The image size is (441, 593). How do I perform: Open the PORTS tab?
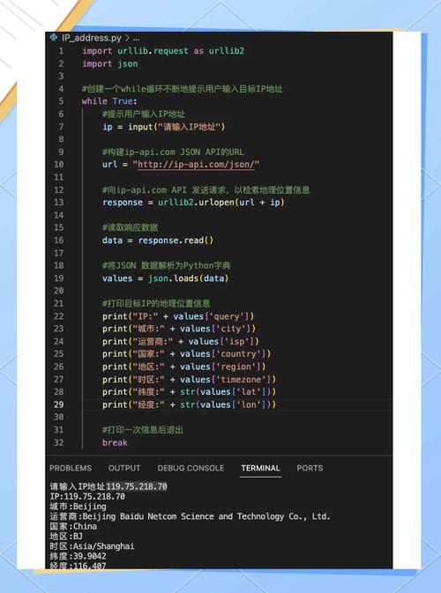tap(310, 468)
